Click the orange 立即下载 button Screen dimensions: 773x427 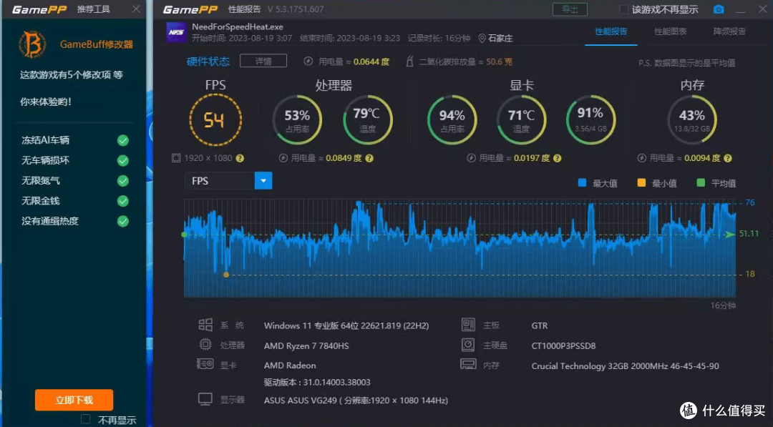tap(74, 400)
